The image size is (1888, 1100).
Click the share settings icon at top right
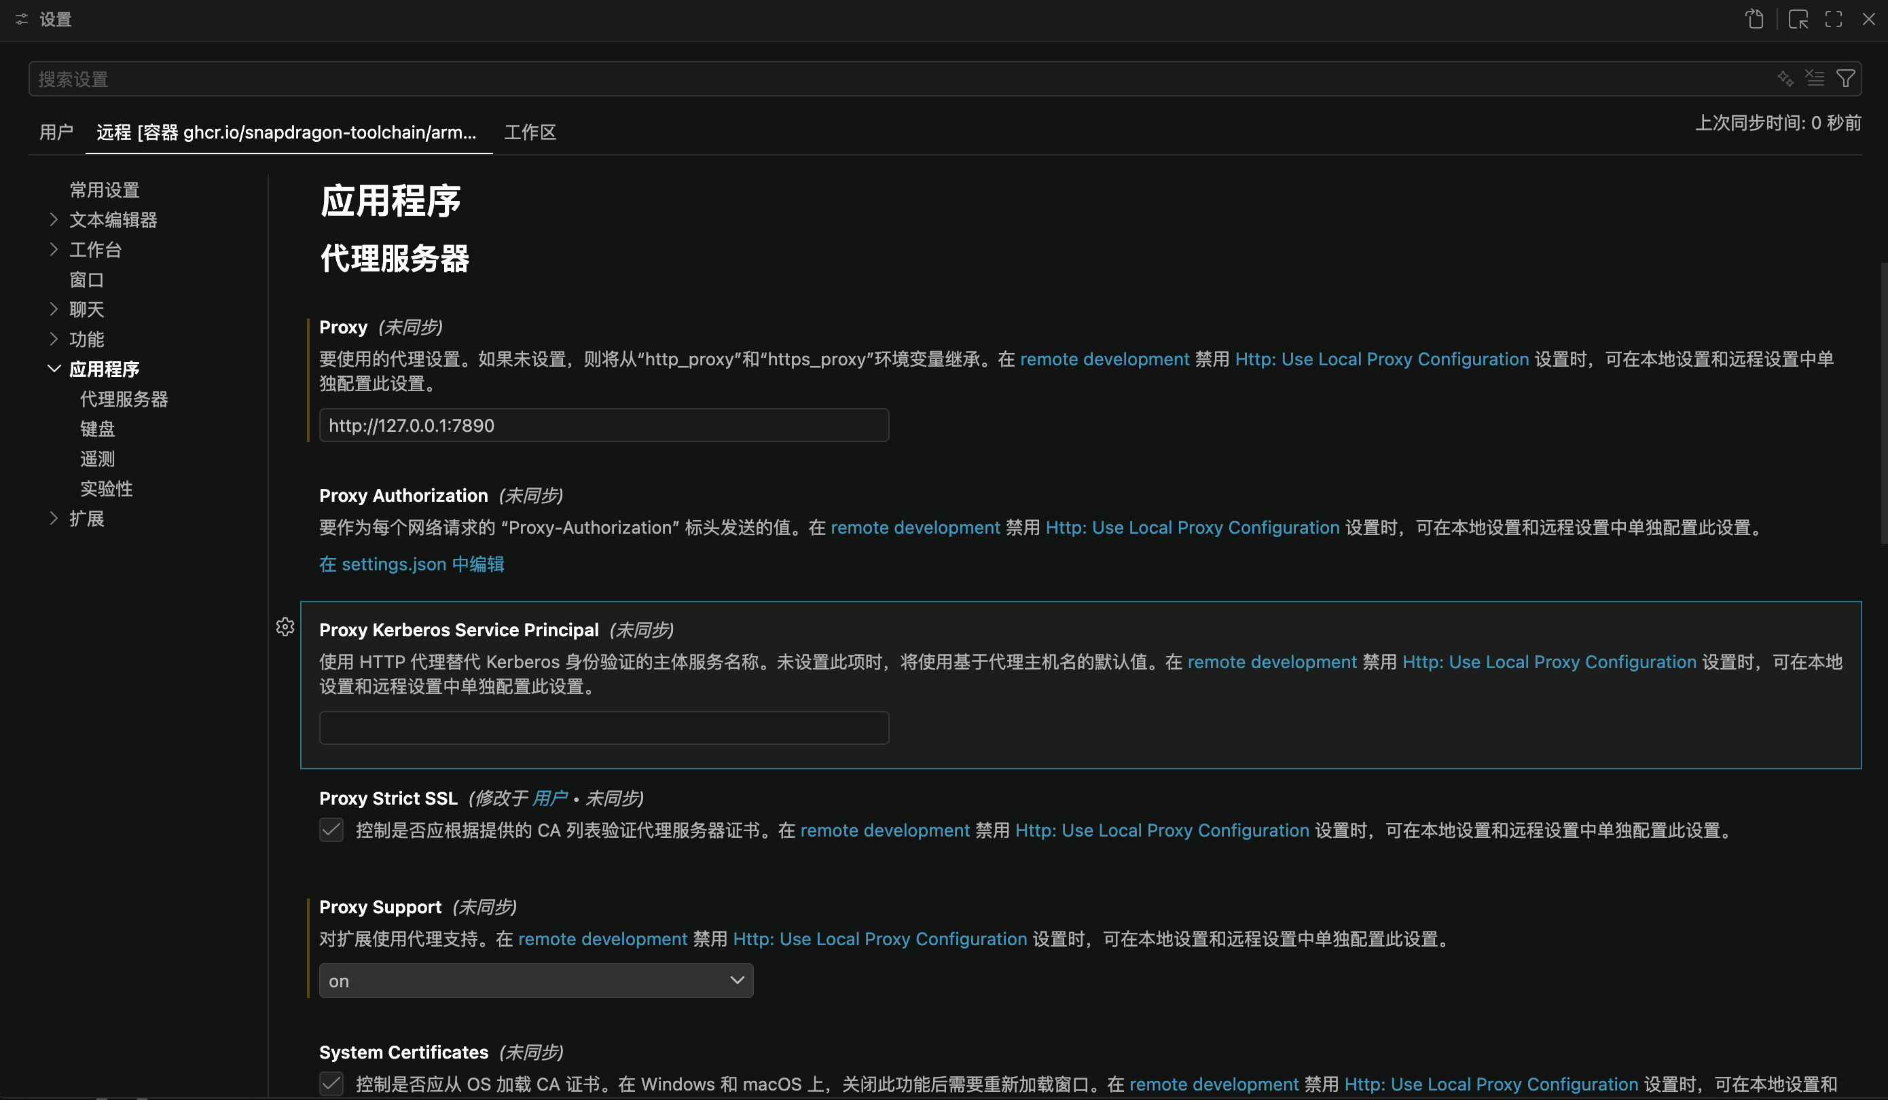point(1755,20)
